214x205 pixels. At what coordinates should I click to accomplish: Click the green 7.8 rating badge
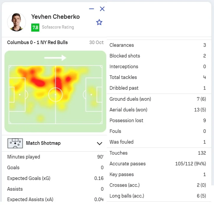tap(35, 27)
